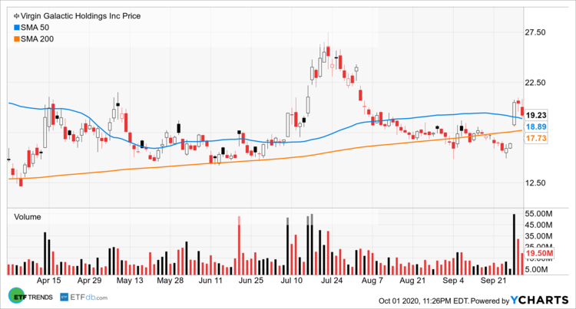Select the Jul 24 date marker

tap(333, 281)
